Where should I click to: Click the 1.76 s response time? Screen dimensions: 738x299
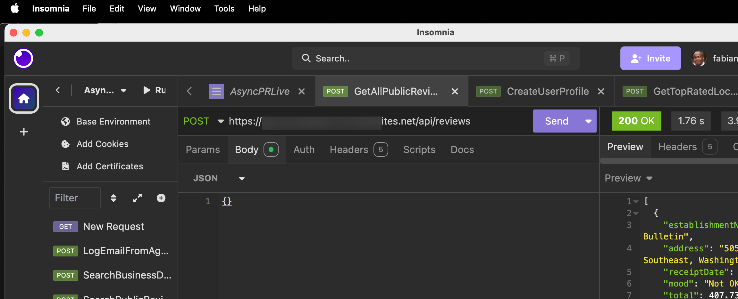pyautogui.click(x=691, y=121)
